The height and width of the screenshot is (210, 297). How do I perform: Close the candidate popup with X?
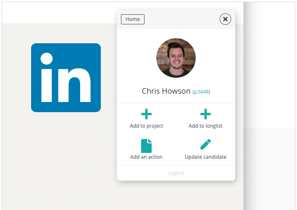225,19
